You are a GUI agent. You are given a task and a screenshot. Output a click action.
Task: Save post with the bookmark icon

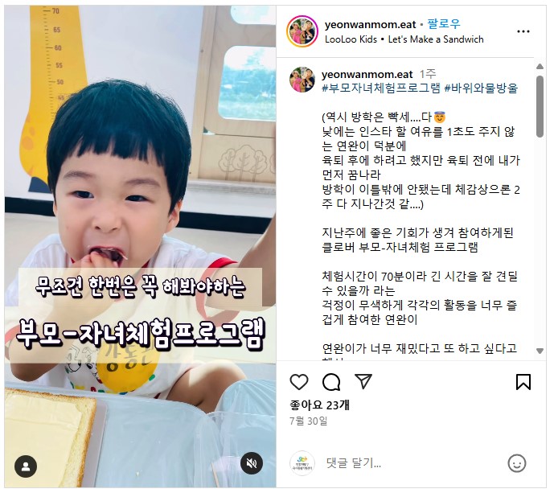(x=523, y=382)
